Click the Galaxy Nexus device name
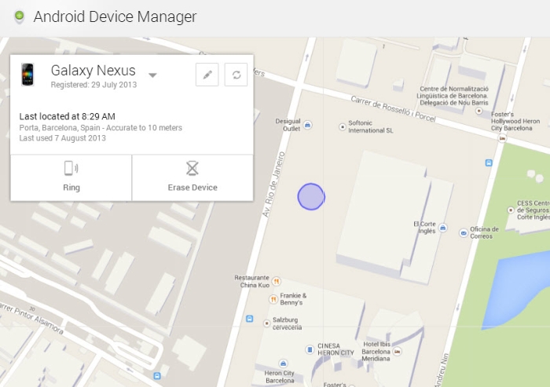The height and width of the screenshot is (387, 550). 93,71
